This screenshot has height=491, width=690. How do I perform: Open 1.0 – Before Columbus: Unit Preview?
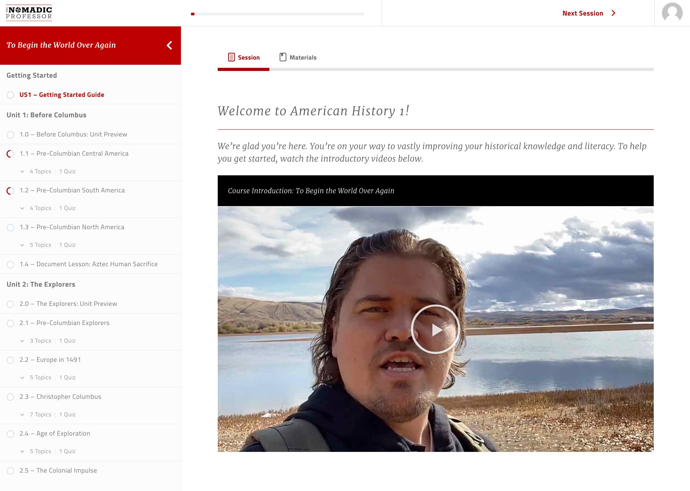click(x=73, y=134)
